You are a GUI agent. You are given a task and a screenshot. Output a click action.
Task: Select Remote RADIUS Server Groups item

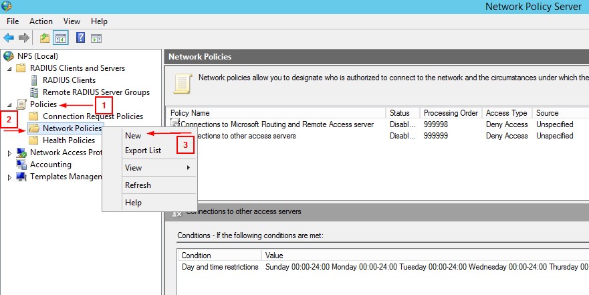pyautogui.click(x=96, y=92)
